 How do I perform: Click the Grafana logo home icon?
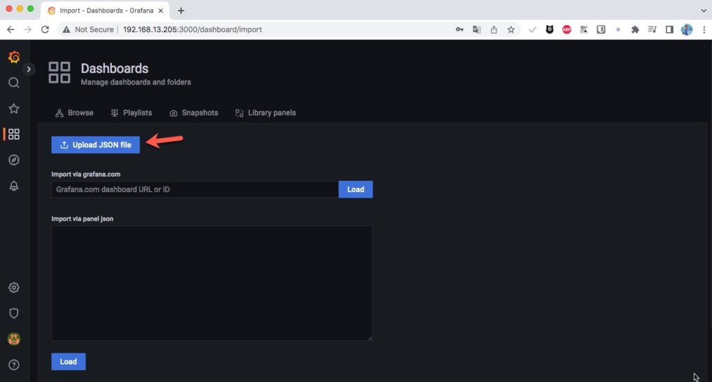click(14, 57)
